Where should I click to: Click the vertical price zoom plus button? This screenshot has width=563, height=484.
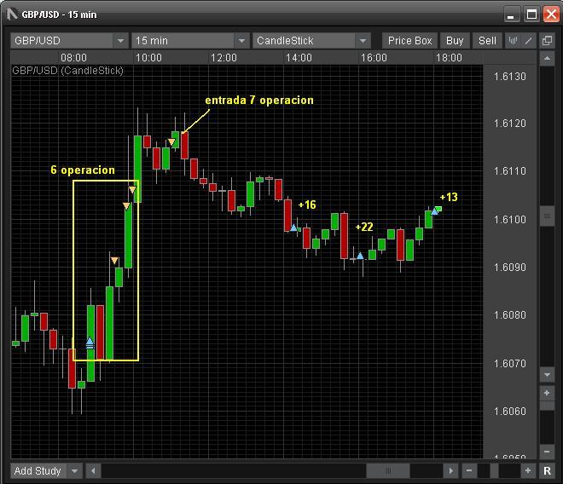tap(547, 393)
